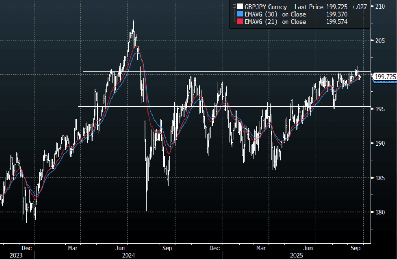
Task: Click the 199.574 EMA value in the legend
Action: click(337, 22)
